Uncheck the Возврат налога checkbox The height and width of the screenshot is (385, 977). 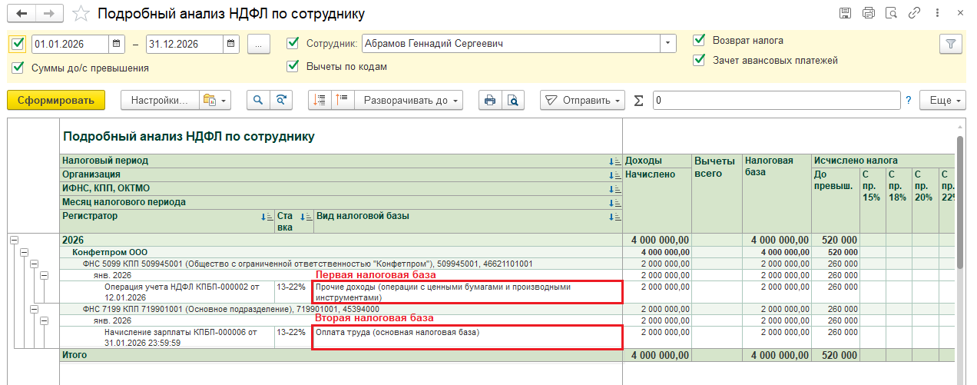tap(699, 40)
